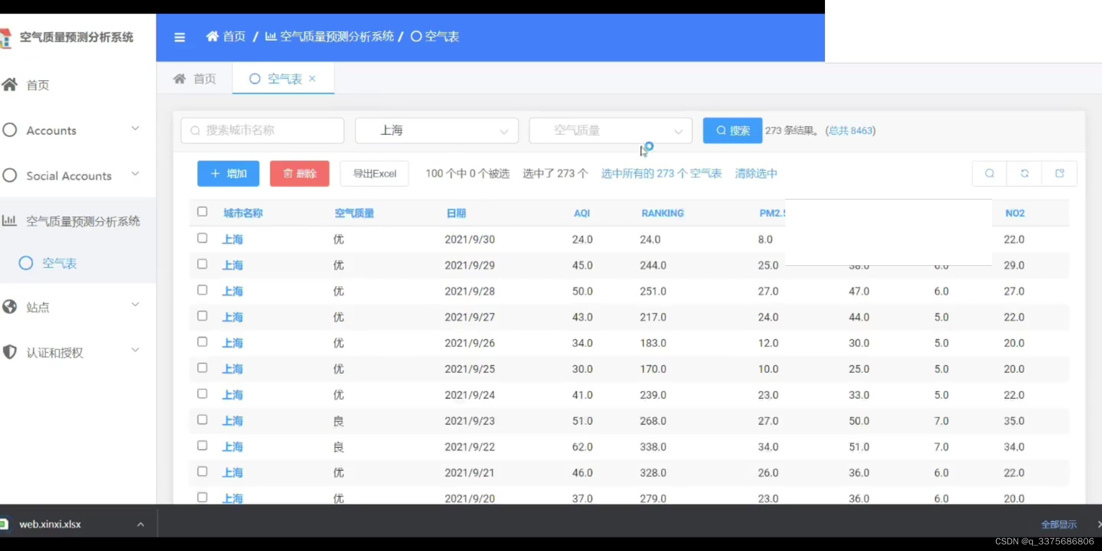This screenshot has width=1102, height=551.
Task: Click the blue 增加 button
Action: tap(228, 173)
